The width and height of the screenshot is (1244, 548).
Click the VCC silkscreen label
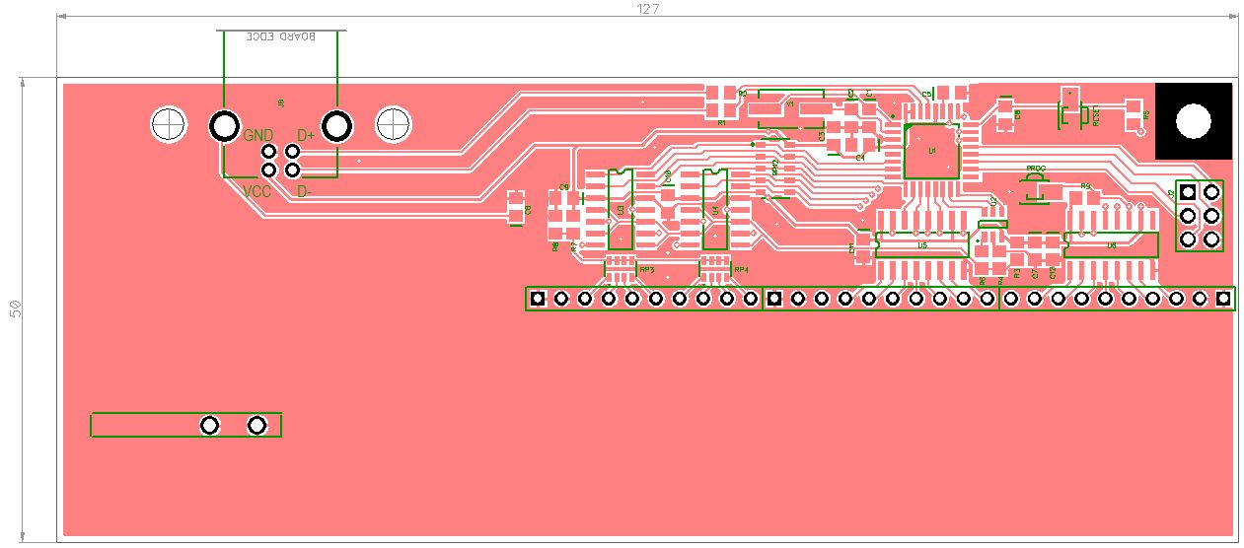tap(257, 191)
